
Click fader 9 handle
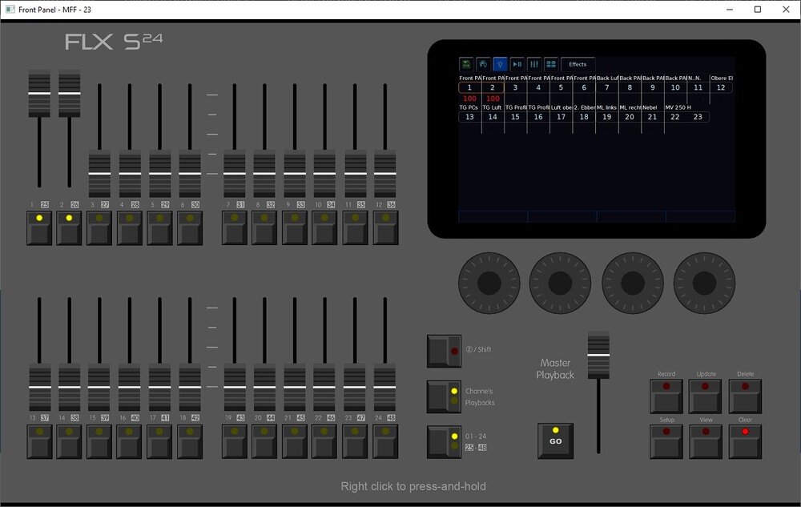[x=295, y=174]
